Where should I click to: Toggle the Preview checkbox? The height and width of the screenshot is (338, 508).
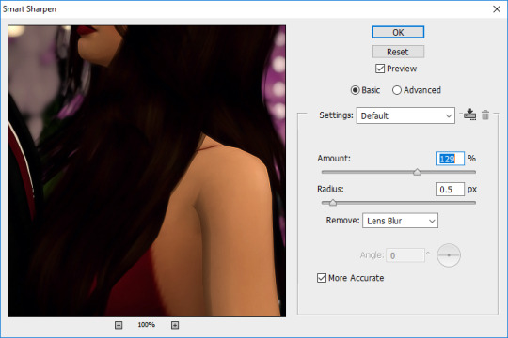pos(380,69)
